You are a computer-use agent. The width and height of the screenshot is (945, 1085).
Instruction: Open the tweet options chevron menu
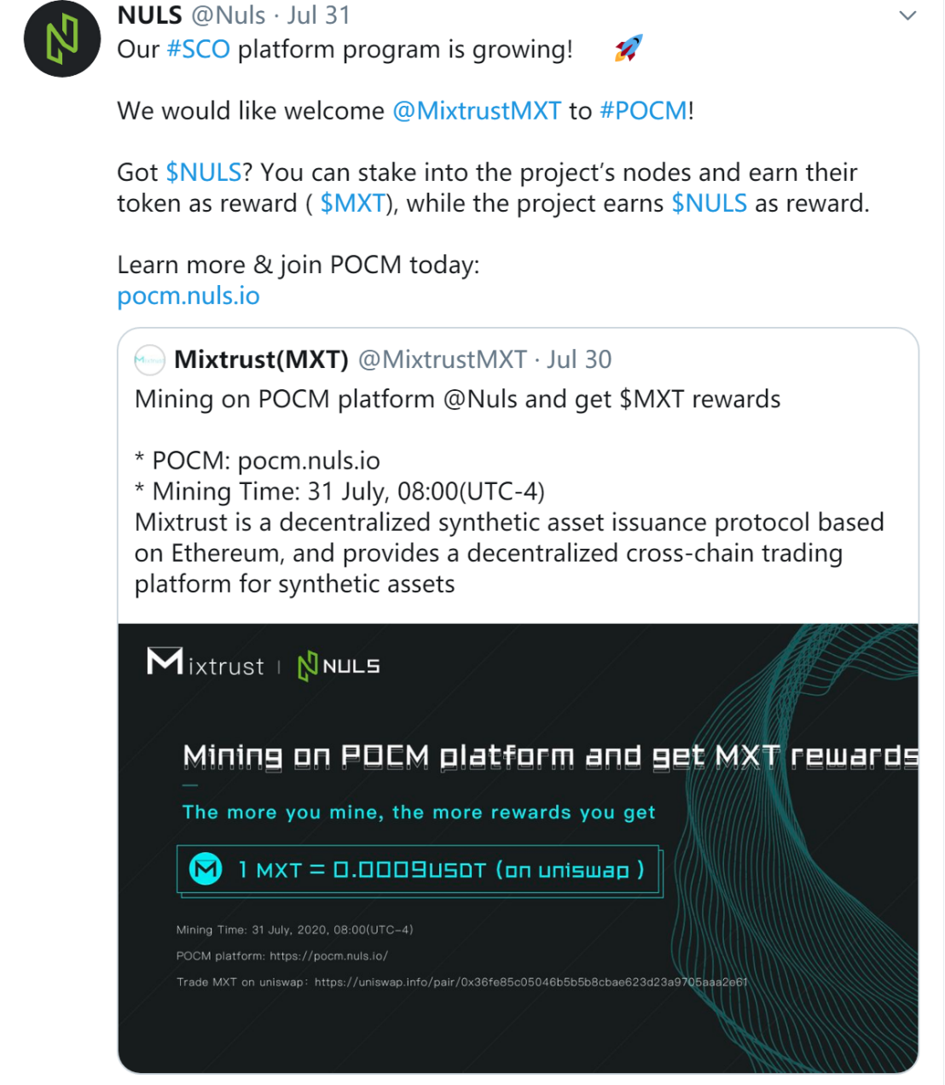pos(908,15)
